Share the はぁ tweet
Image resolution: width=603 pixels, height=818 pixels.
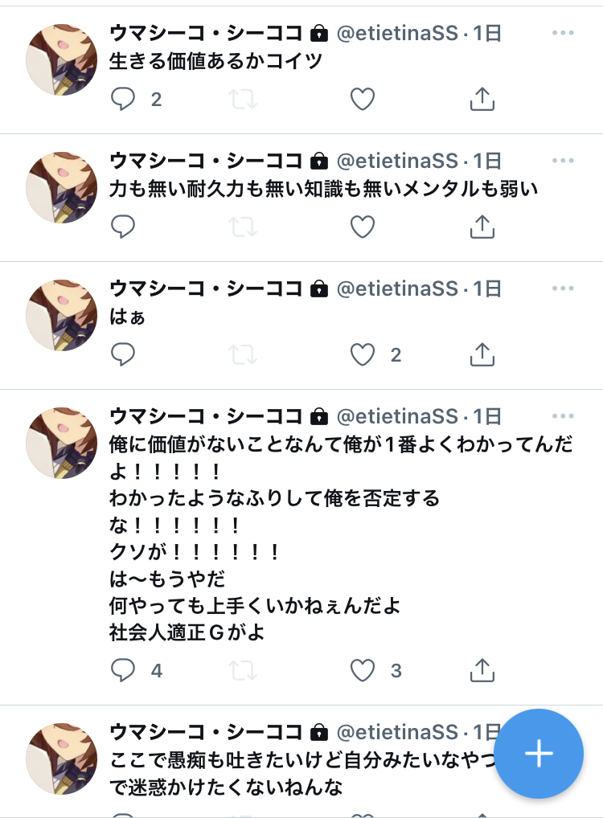click(482, 354)
